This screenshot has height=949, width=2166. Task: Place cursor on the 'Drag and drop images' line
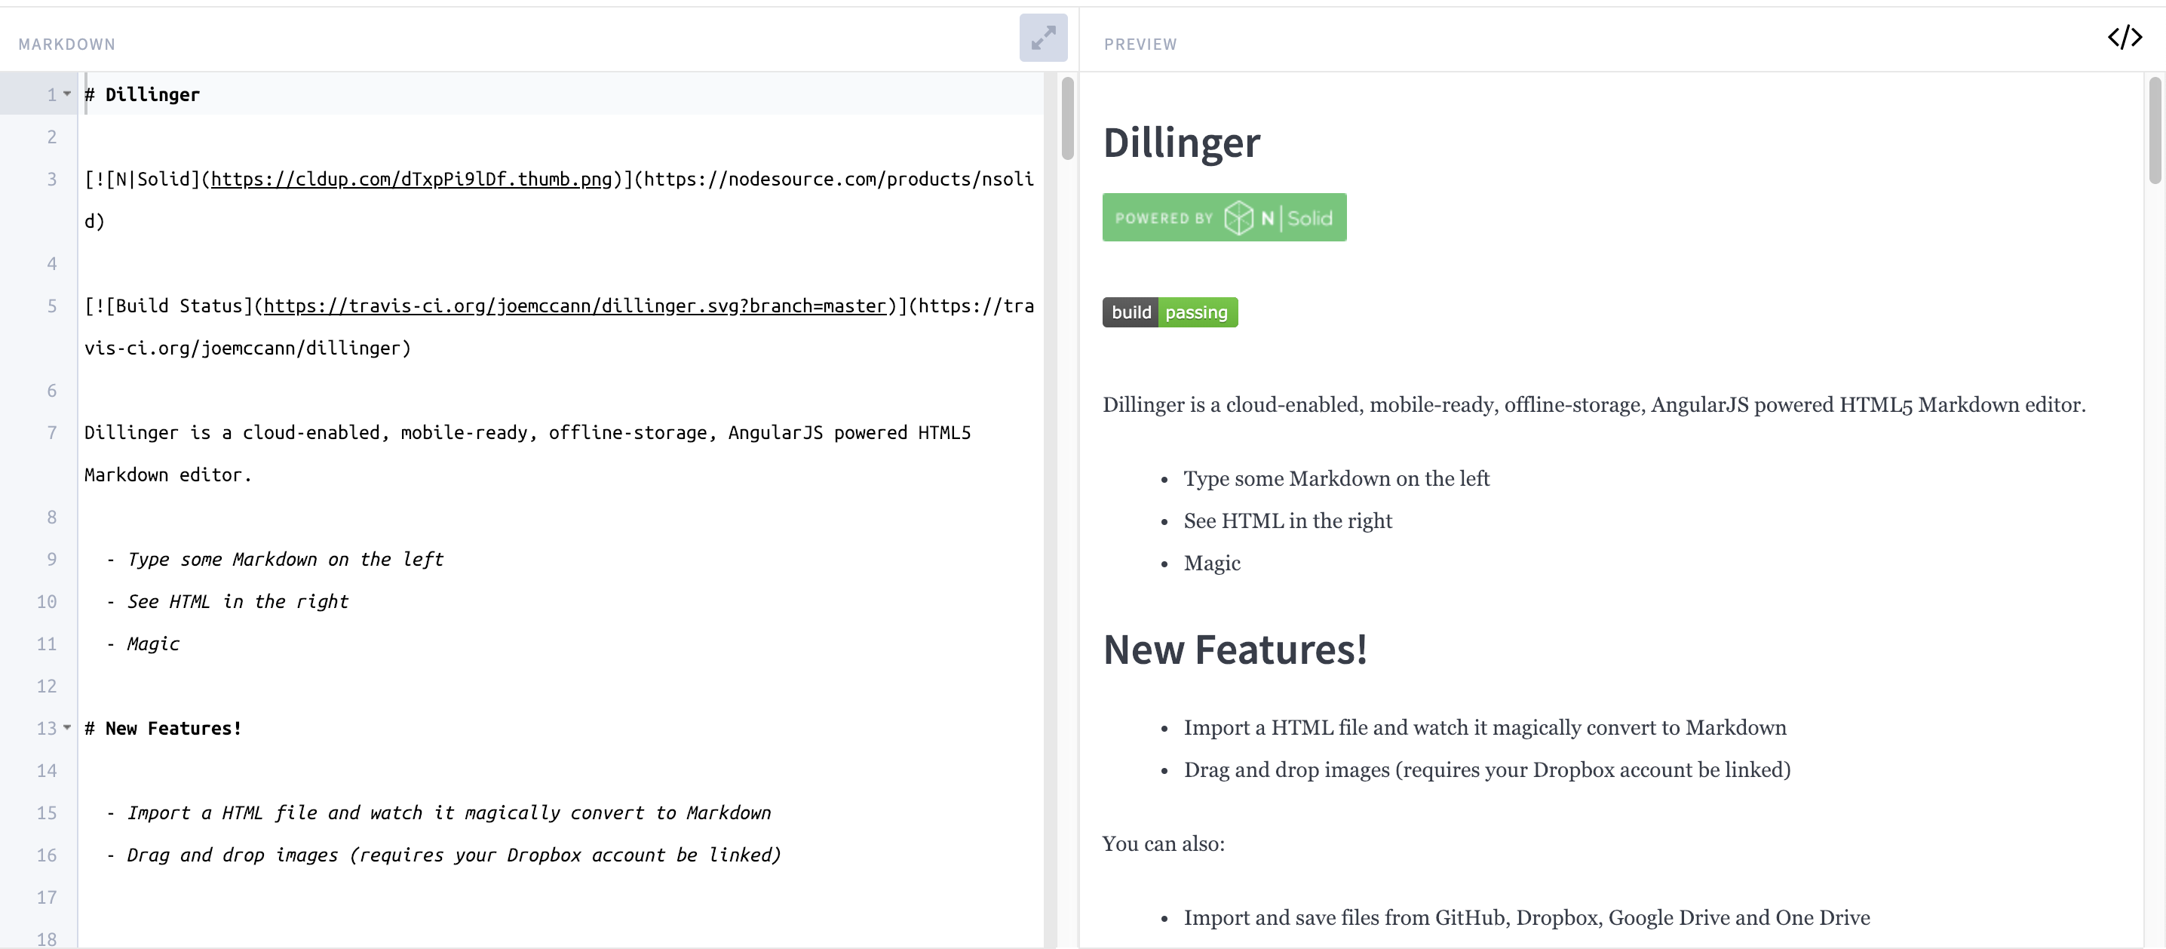pyautogui.click(x=453, y=855)
